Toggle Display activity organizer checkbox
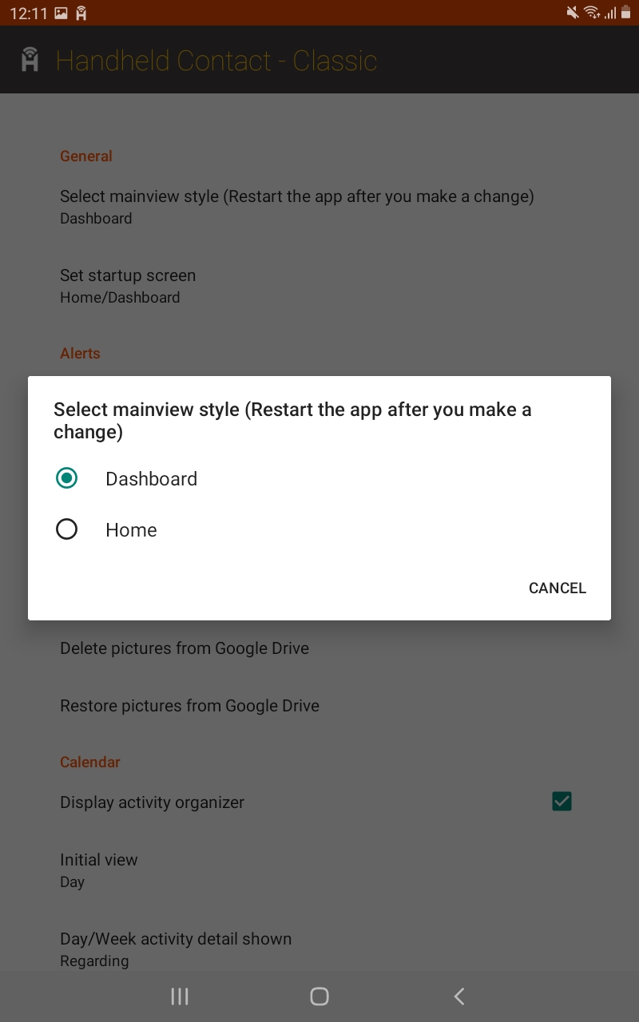Image resolution: width=639 pixels, height=1022 pixels. click(562, 802)
